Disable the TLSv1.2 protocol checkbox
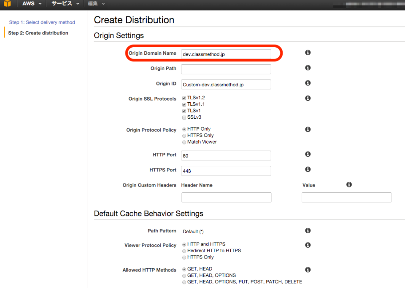Image resolution: width=405 pixels, height=288 pixels. pos(184,98)
